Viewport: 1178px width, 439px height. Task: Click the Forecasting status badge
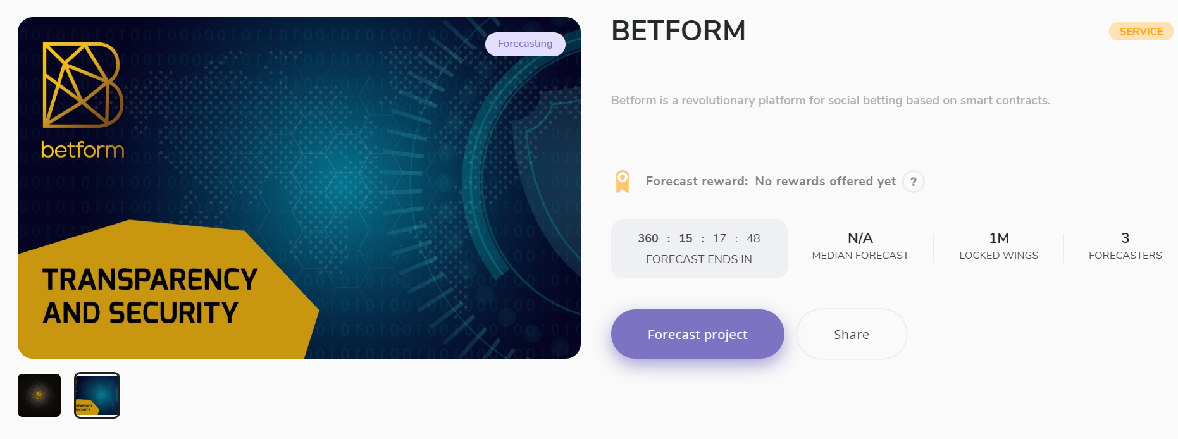(x=525, y=44)
